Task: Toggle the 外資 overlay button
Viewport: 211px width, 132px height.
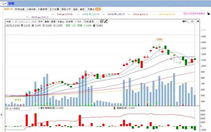Action: pos(15,21)
